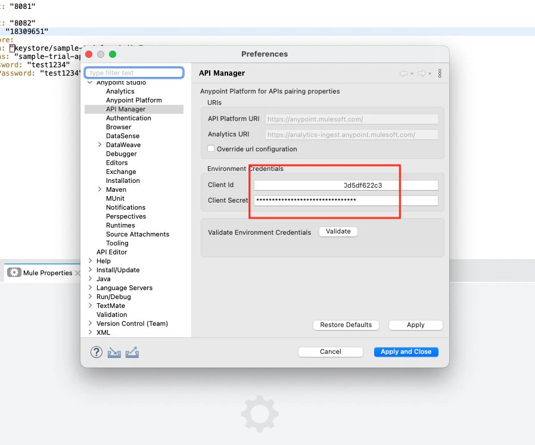
Task: Click the type filter text field
Action: point(135,73)
